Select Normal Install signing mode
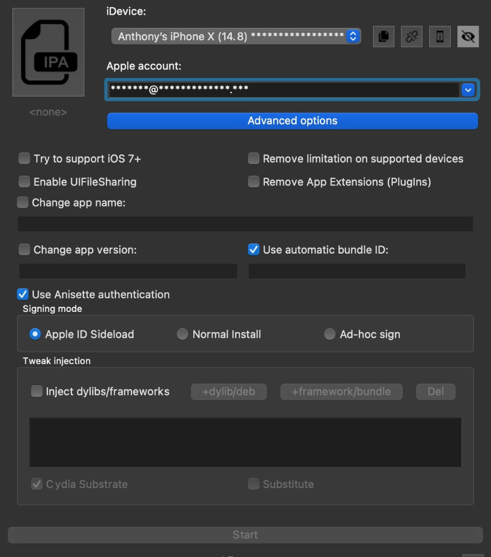Screen dimensions: 491x557 [182, 334]
